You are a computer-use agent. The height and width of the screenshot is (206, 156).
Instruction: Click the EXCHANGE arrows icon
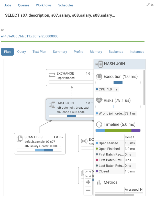[x=52, y=75]
